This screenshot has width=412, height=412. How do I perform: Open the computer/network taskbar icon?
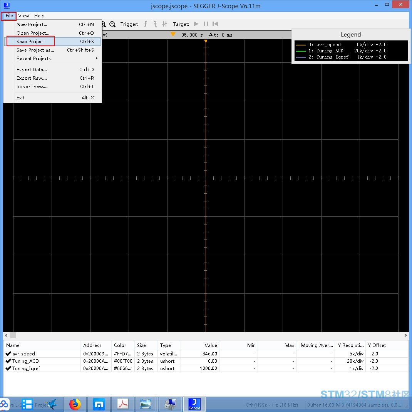[x=171, y=404]
